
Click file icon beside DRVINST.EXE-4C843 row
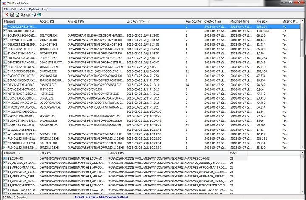[6, 85]
